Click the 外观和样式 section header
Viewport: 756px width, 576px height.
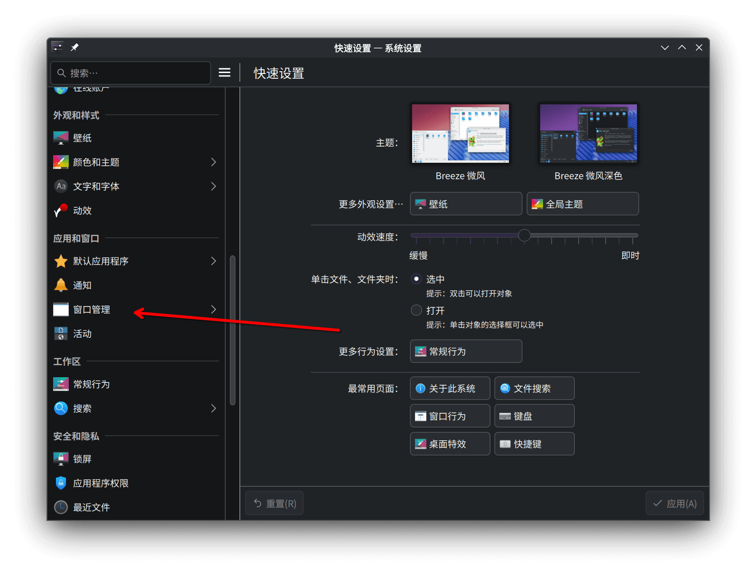[76, 115]
